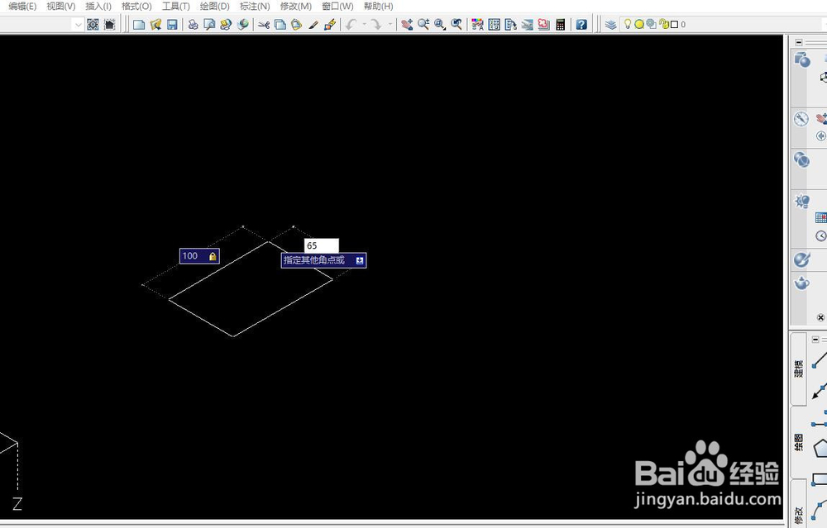Click the Tool Palettes icon

[510, 24]
